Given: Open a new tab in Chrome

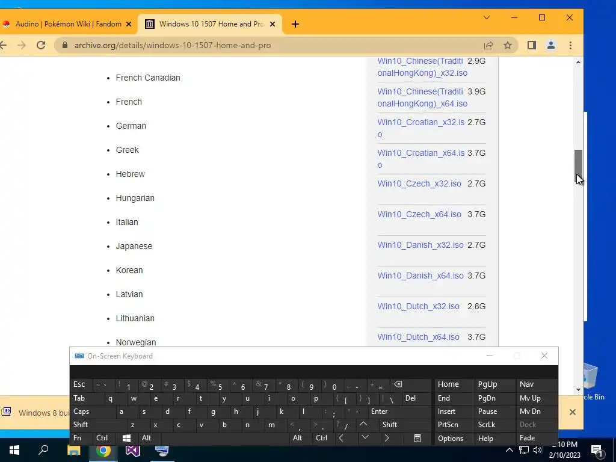Looking at the screenshot, I should click(295, 24).
